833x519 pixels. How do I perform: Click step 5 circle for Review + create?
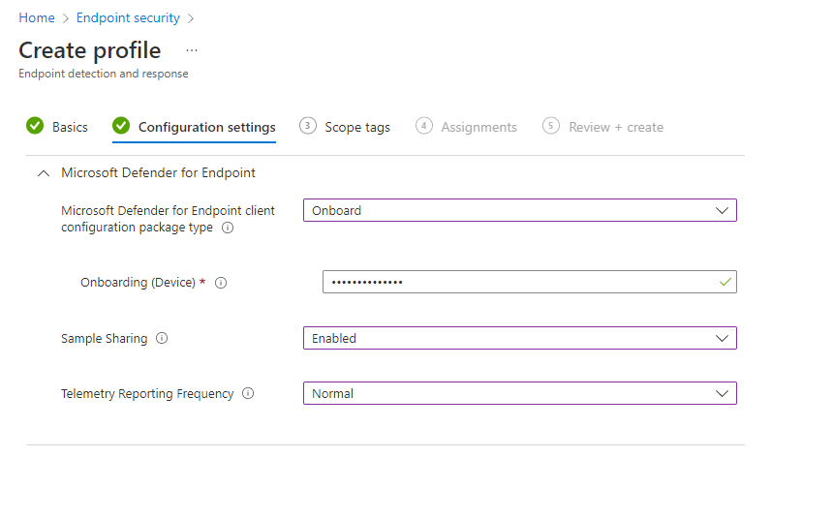551,126
